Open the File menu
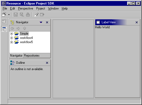 click(x=5, y=8)
